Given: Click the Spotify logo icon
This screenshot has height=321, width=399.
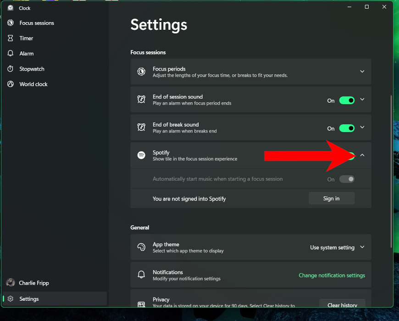Looking at the screenshot, I should [141, 155].
